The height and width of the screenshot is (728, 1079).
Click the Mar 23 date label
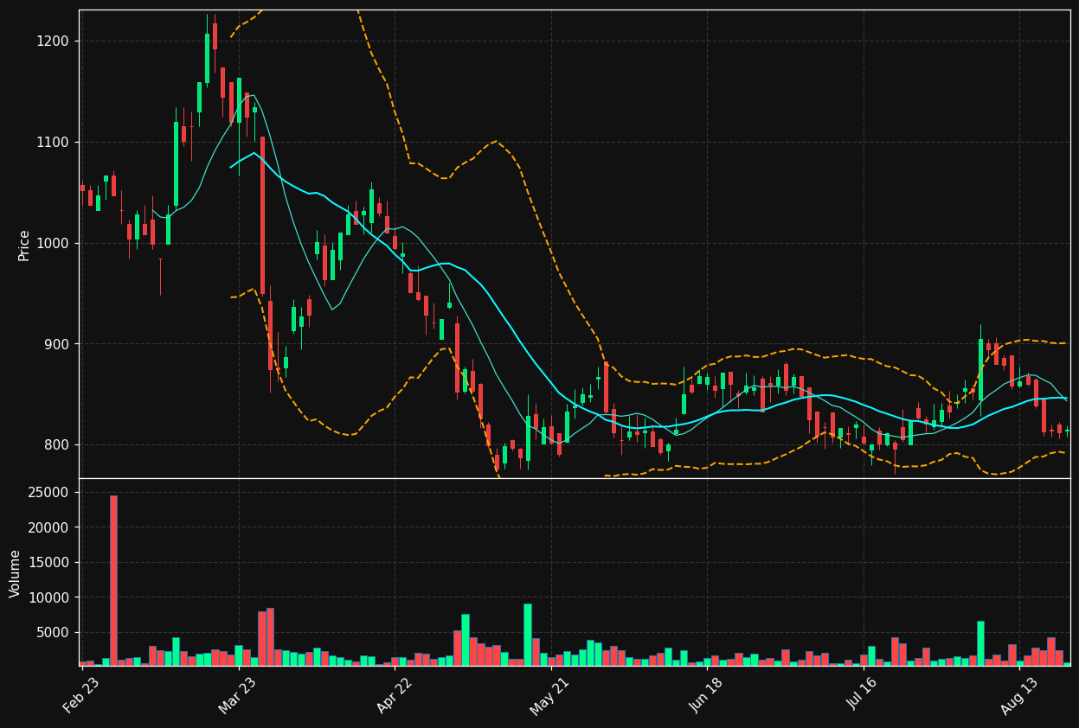237,695
